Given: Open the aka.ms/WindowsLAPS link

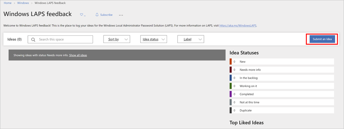Looking at the screenshot, I should tap(238, 25).
